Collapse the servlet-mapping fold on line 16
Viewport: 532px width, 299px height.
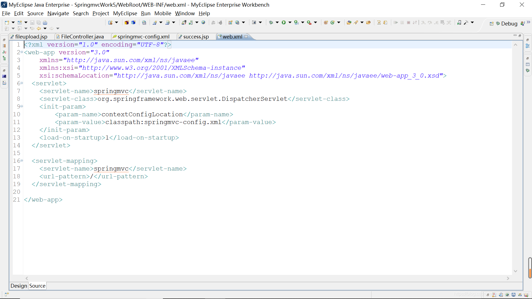click(22, 161)
